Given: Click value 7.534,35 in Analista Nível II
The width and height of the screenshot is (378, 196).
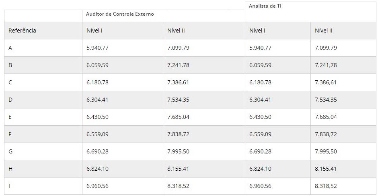Looking at the screenshot, I should click(326, 100).
